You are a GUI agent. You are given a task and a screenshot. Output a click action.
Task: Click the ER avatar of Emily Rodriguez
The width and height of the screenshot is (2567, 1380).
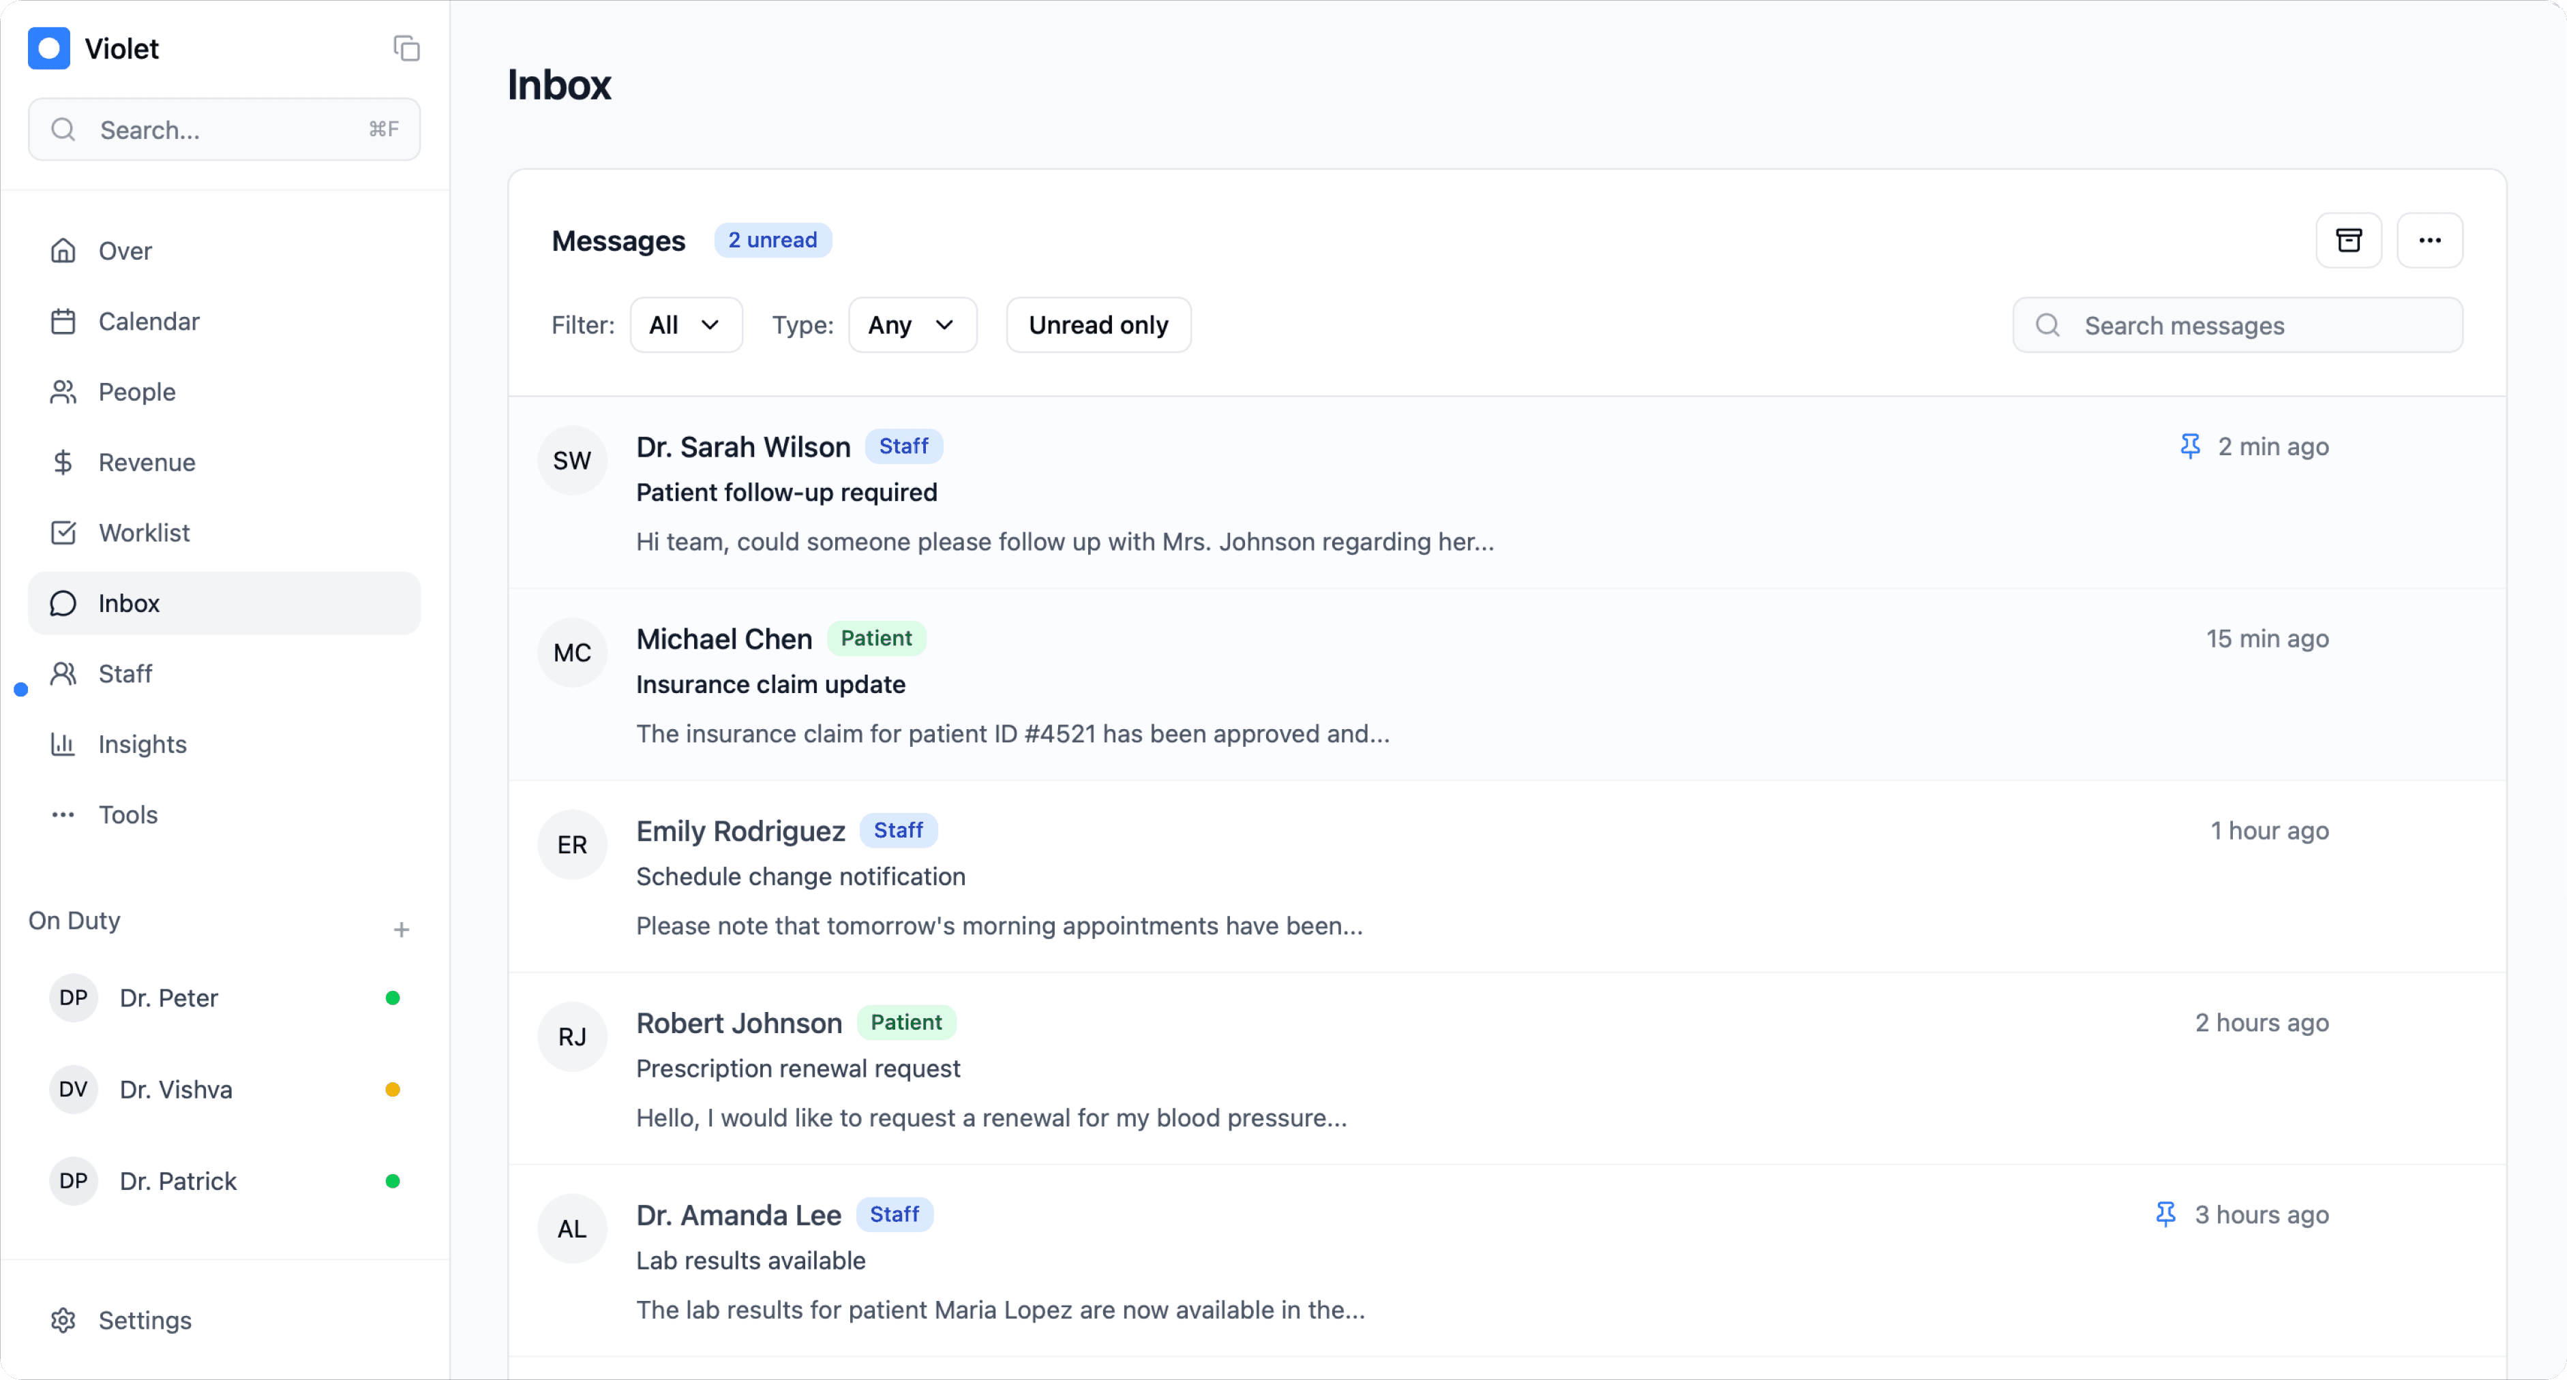572,845
